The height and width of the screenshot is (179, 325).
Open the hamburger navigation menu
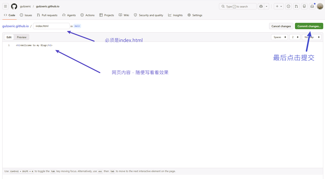(x=5, y=6)
